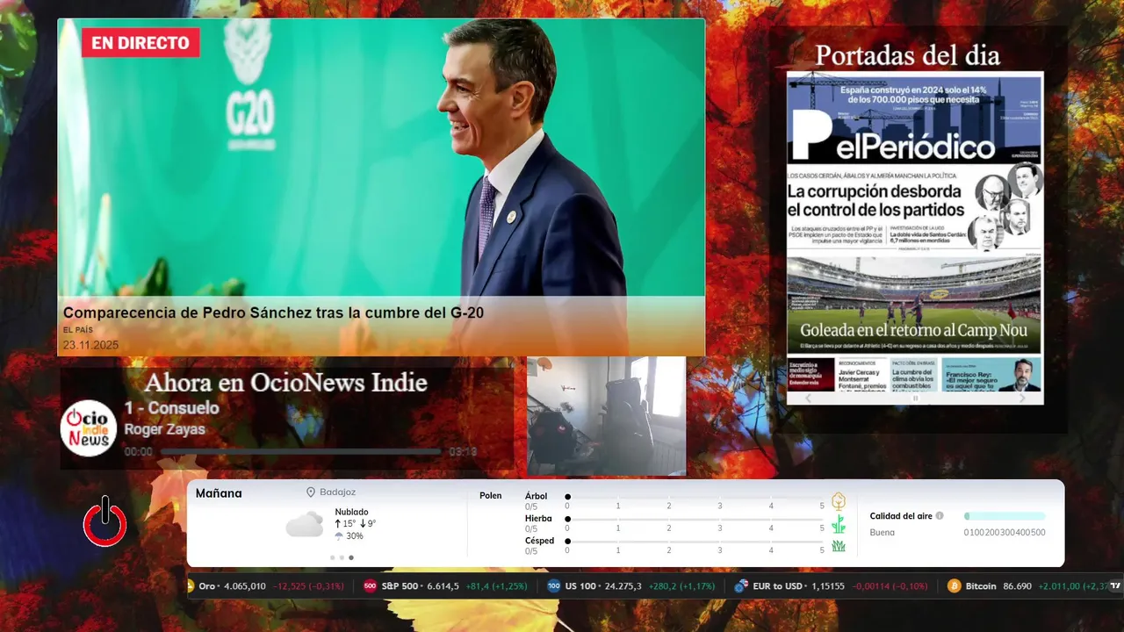Open the US 100 ticker label
This screenshot has height=632, width=1124.
[x=581, y=586]
